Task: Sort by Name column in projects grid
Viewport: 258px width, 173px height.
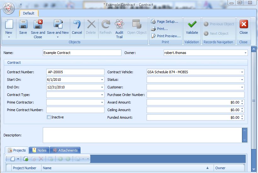Action: coord(127,168)
